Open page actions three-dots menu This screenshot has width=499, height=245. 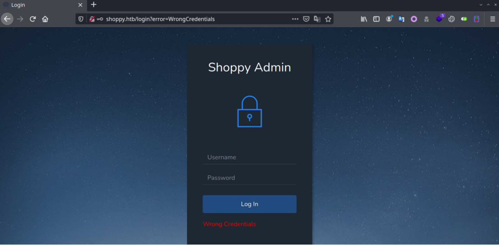tap(295, 19)
